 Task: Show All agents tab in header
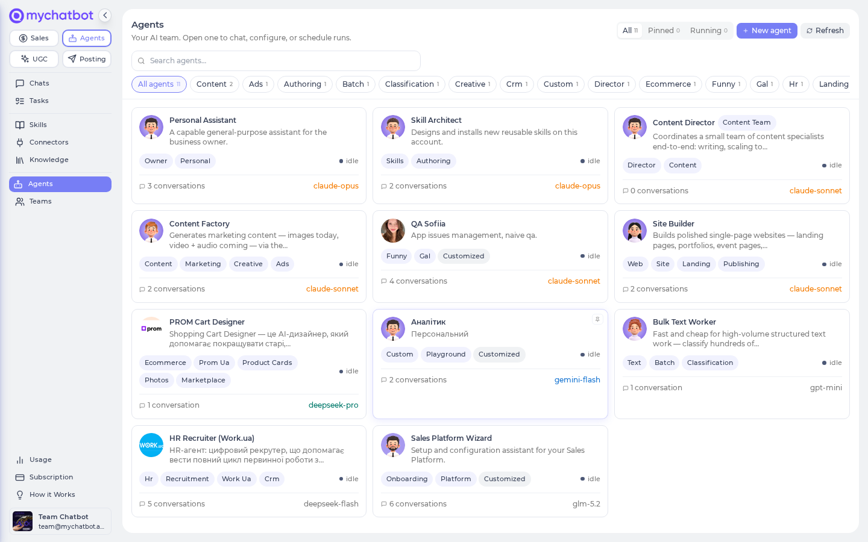(630, 31)
